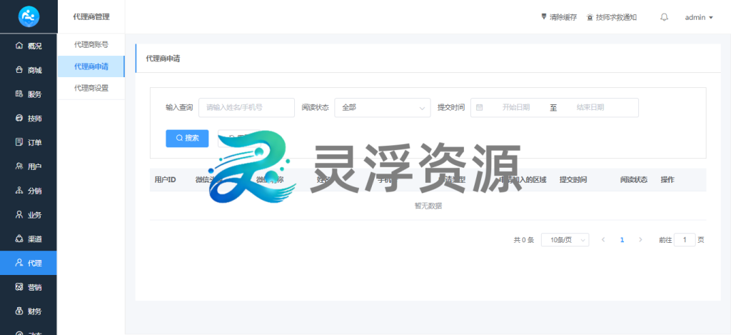Viewport: 731px width, 335px height.
Task: Click the calendar icon in date range
Action: click(x=479, y=107)
